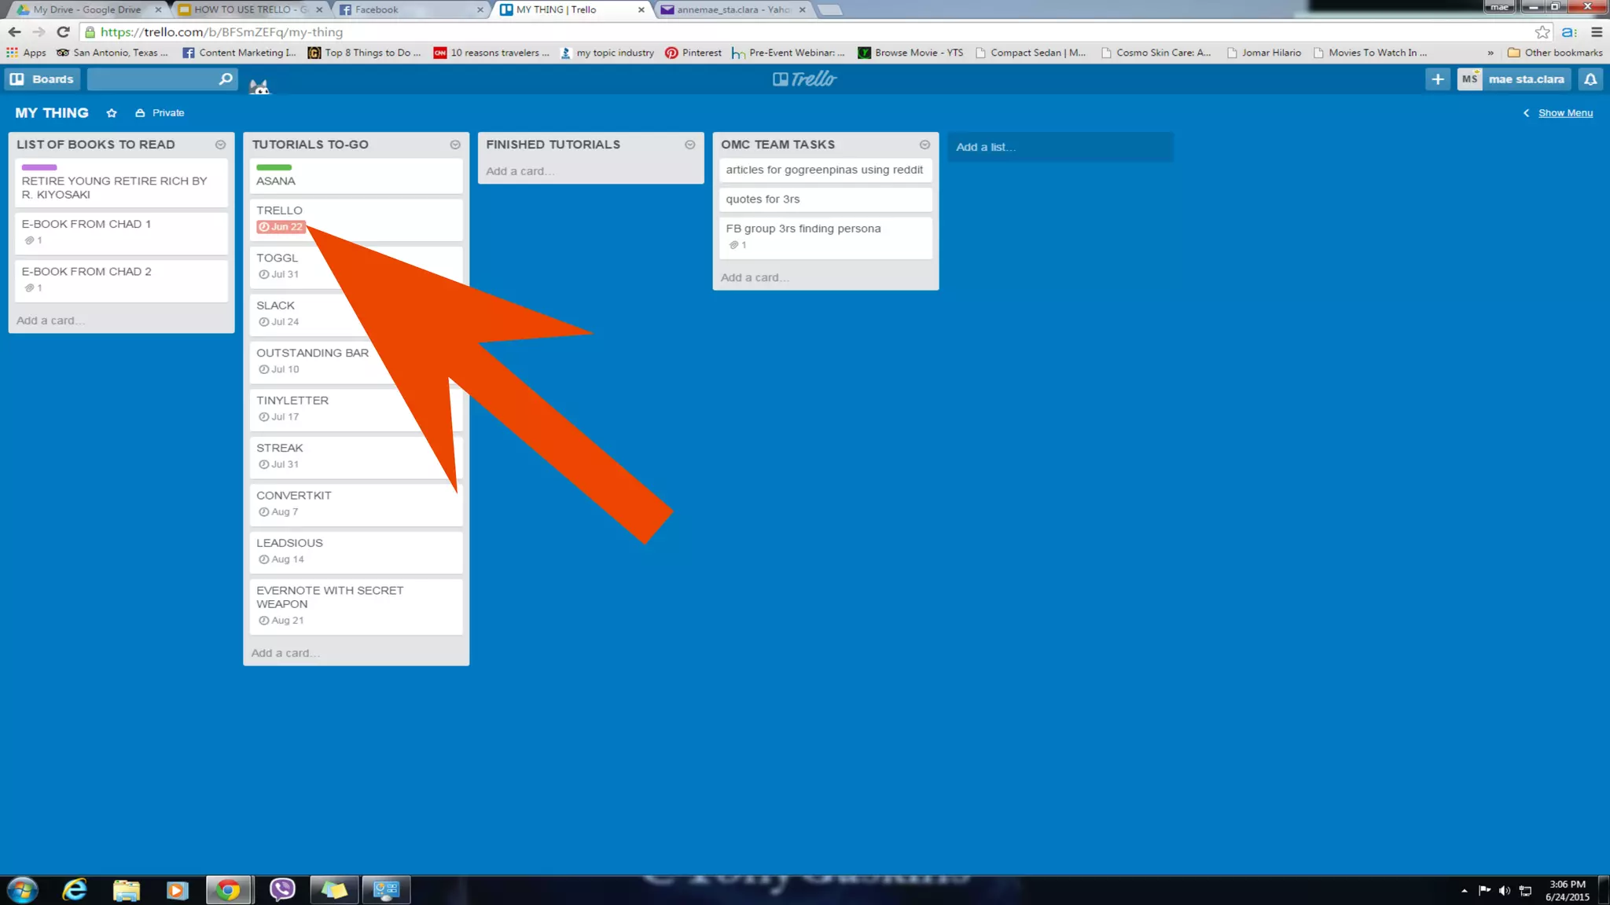Open LIST OF BOOKS TO READ list menu
Screen dimensions: 1610x905
(x=220, y=145)
